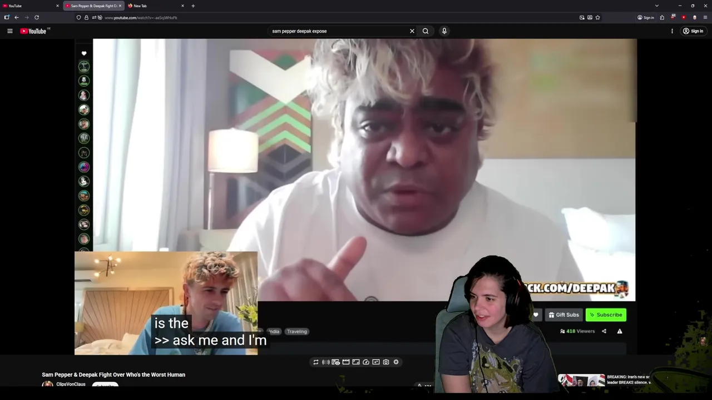Image resolution: width=712 pixels, height=400 pixels.
Task: Go forward in browser history
Action: click(x=26, y=17)
